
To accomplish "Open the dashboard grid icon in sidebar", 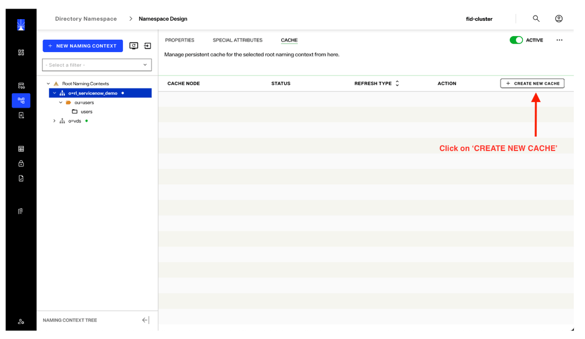I will (21, 52).
